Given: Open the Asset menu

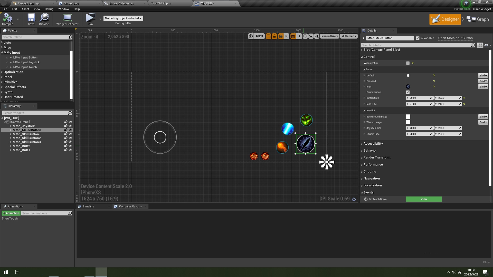Looking at the screenshot, I should [25, 9].
